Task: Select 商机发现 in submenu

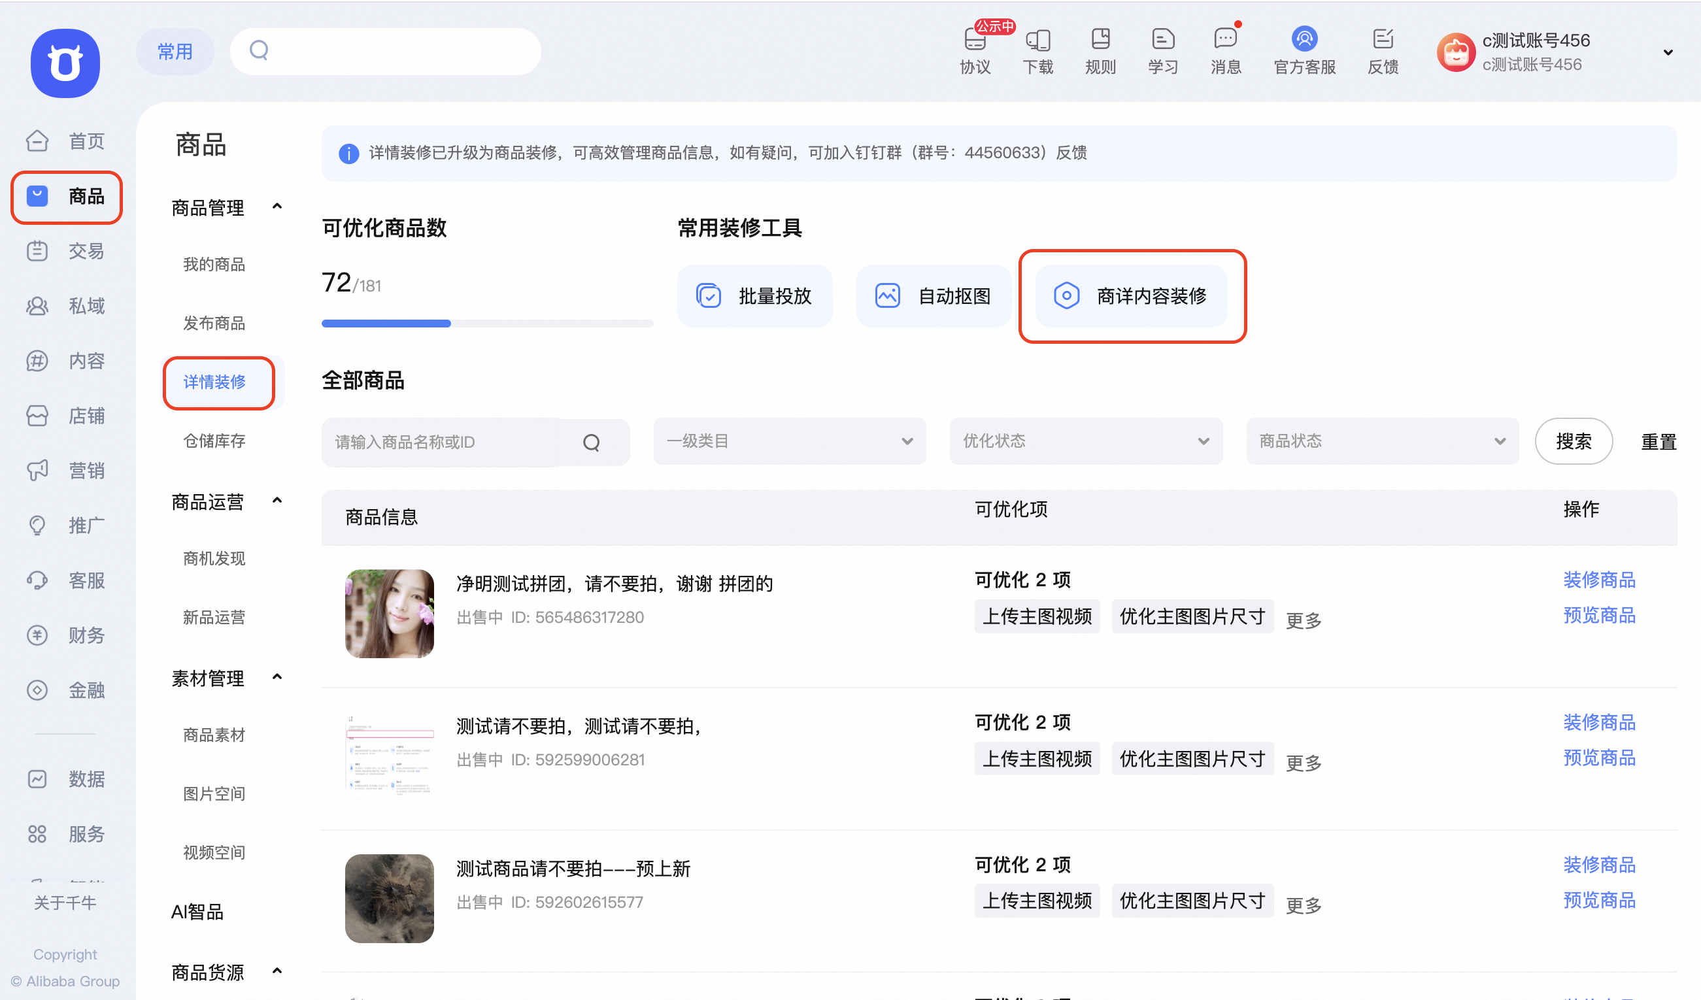Action: click(214, 559)
